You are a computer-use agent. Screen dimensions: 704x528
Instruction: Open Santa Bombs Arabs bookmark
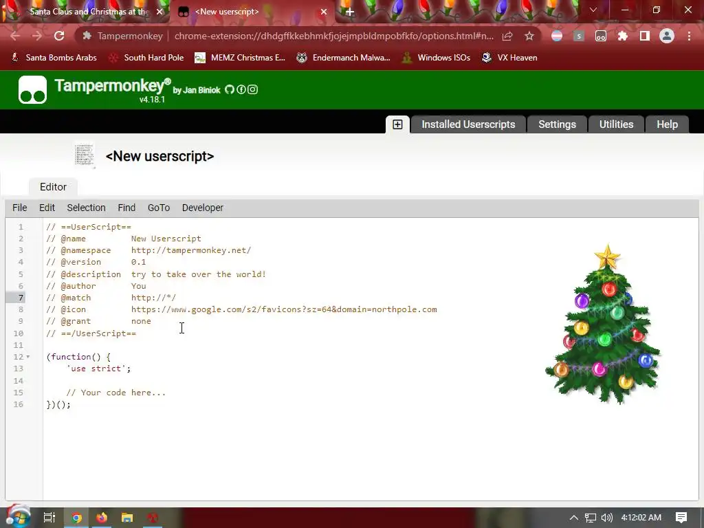click(x=54, y=58)
